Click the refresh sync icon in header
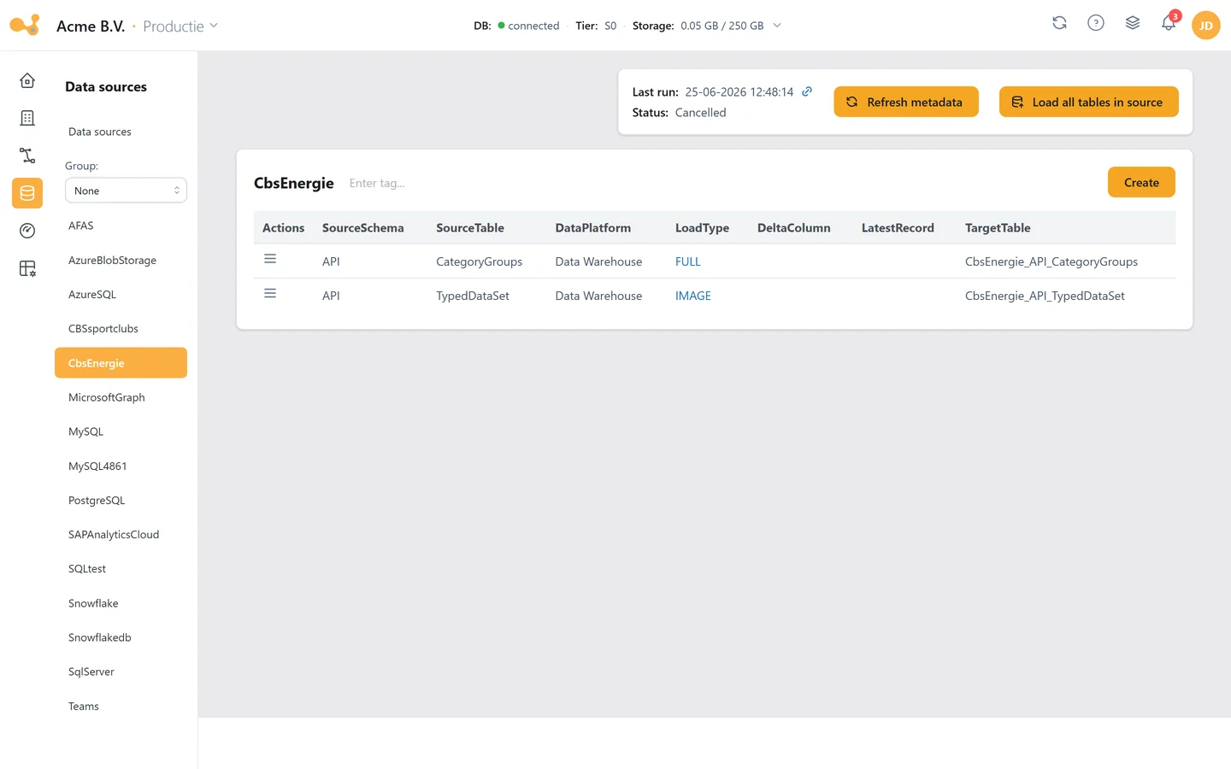The width and height of the screenshot is (1231, 769). point(1059,23)
